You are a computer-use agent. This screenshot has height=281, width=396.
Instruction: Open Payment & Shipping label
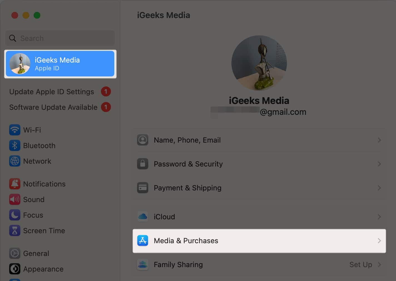tap(188, 188)
